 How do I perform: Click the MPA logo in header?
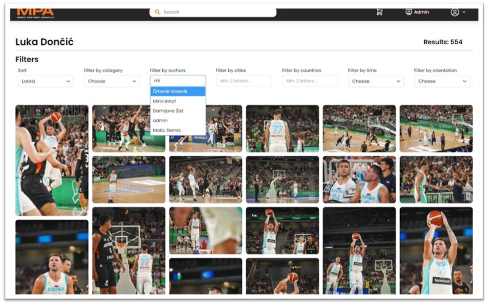coord(35,13)
